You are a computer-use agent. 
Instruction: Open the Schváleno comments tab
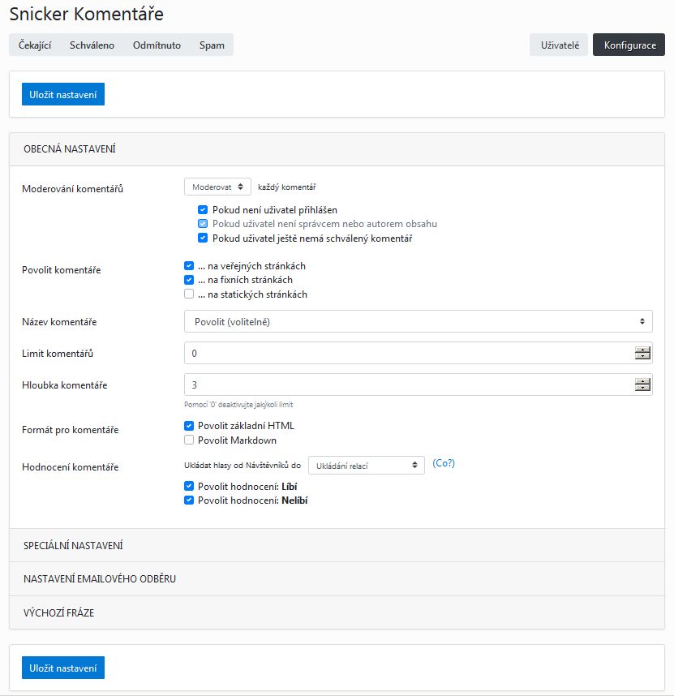(92, 45)
